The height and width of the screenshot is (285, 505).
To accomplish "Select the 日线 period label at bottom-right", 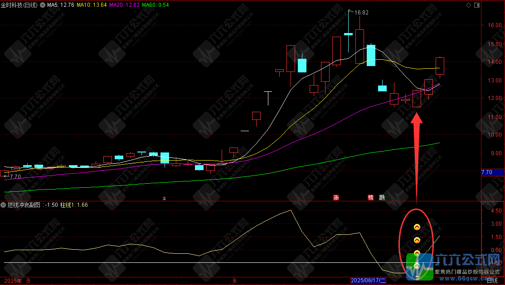I will [x=492, y=281].
